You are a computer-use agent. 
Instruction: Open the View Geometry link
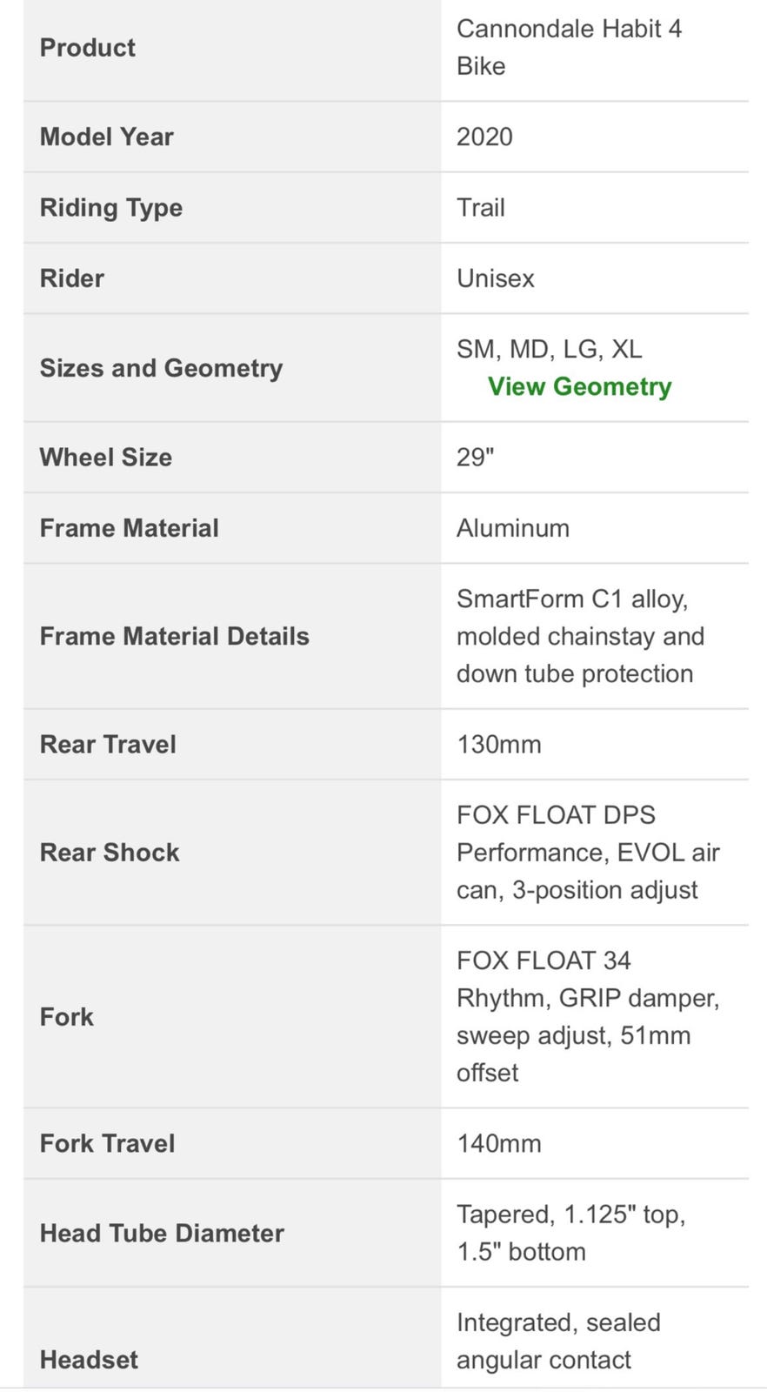tap(579, 386)
